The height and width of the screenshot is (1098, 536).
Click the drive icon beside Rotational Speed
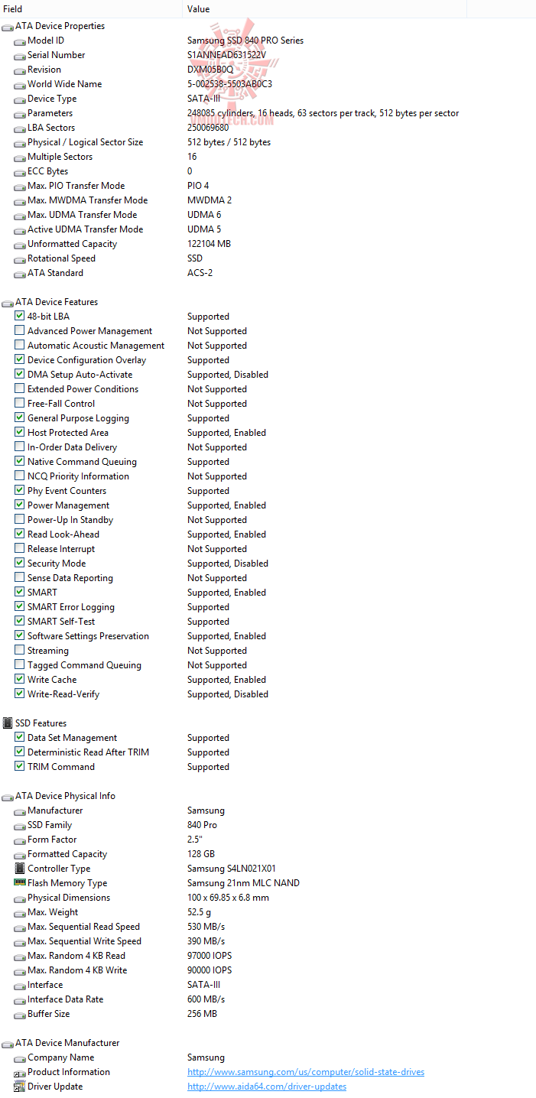(x=20, y=259)
